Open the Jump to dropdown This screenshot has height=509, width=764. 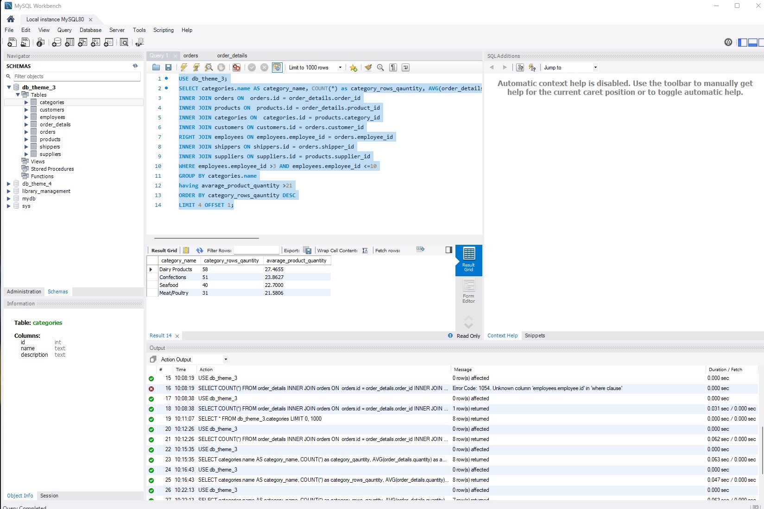point(595,68)
